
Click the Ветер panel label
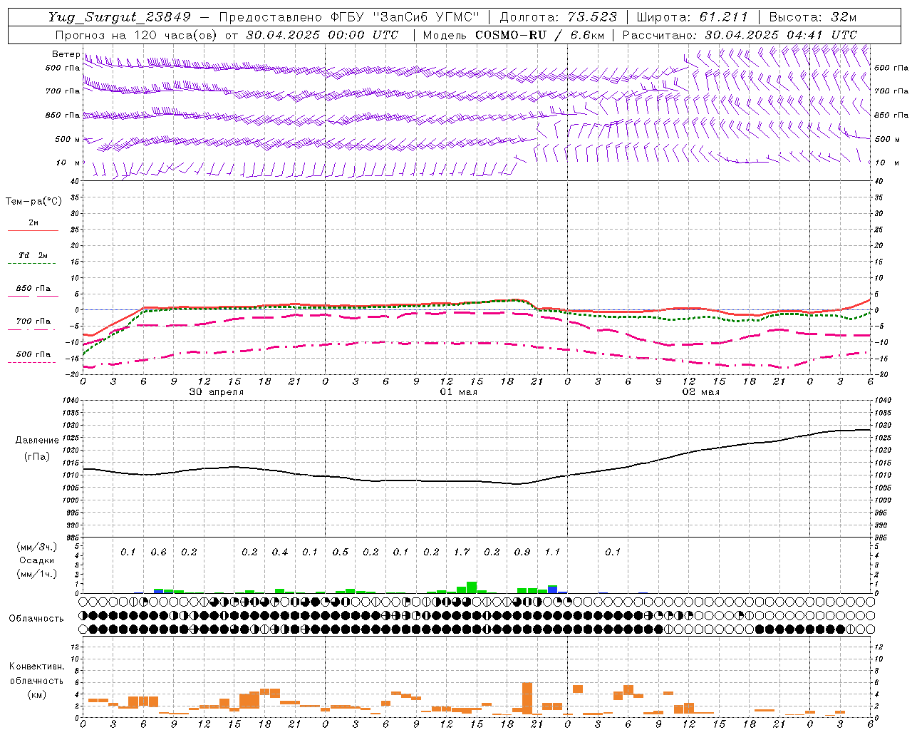pos(66,54)
